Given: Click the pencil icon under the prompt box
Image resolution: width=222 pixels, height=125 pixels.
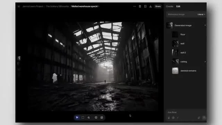Looking at the screenshot, I should [x=178, y=118].
